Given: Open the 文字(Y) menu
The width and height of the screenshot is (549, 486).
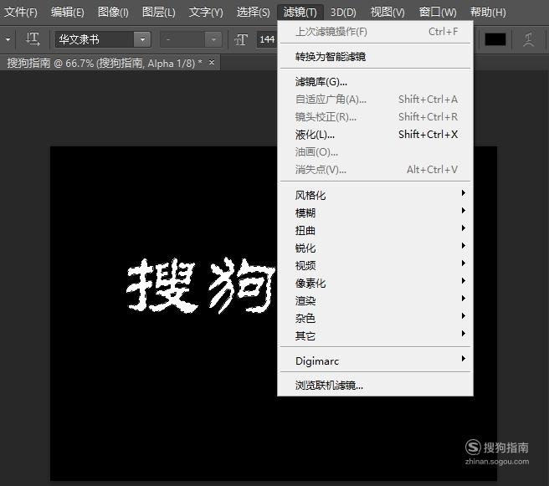Looking at the screenshot, I should click(206, 13).
